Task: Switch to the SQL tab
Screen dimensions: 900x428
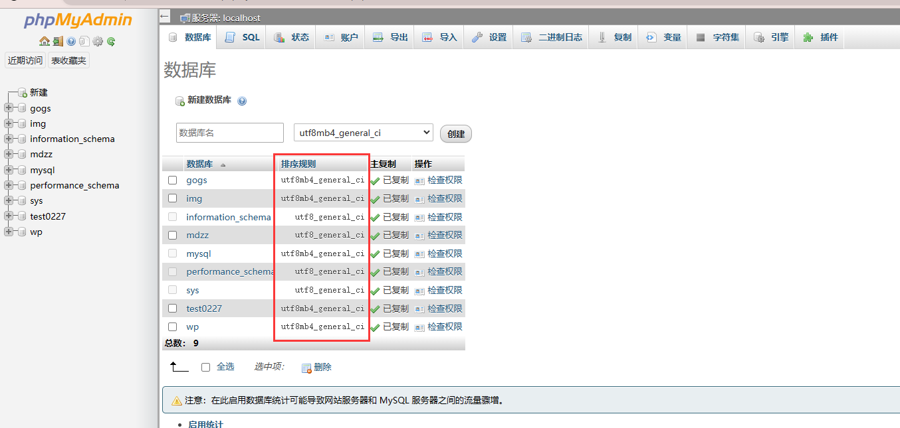Action: coord(242,37)
